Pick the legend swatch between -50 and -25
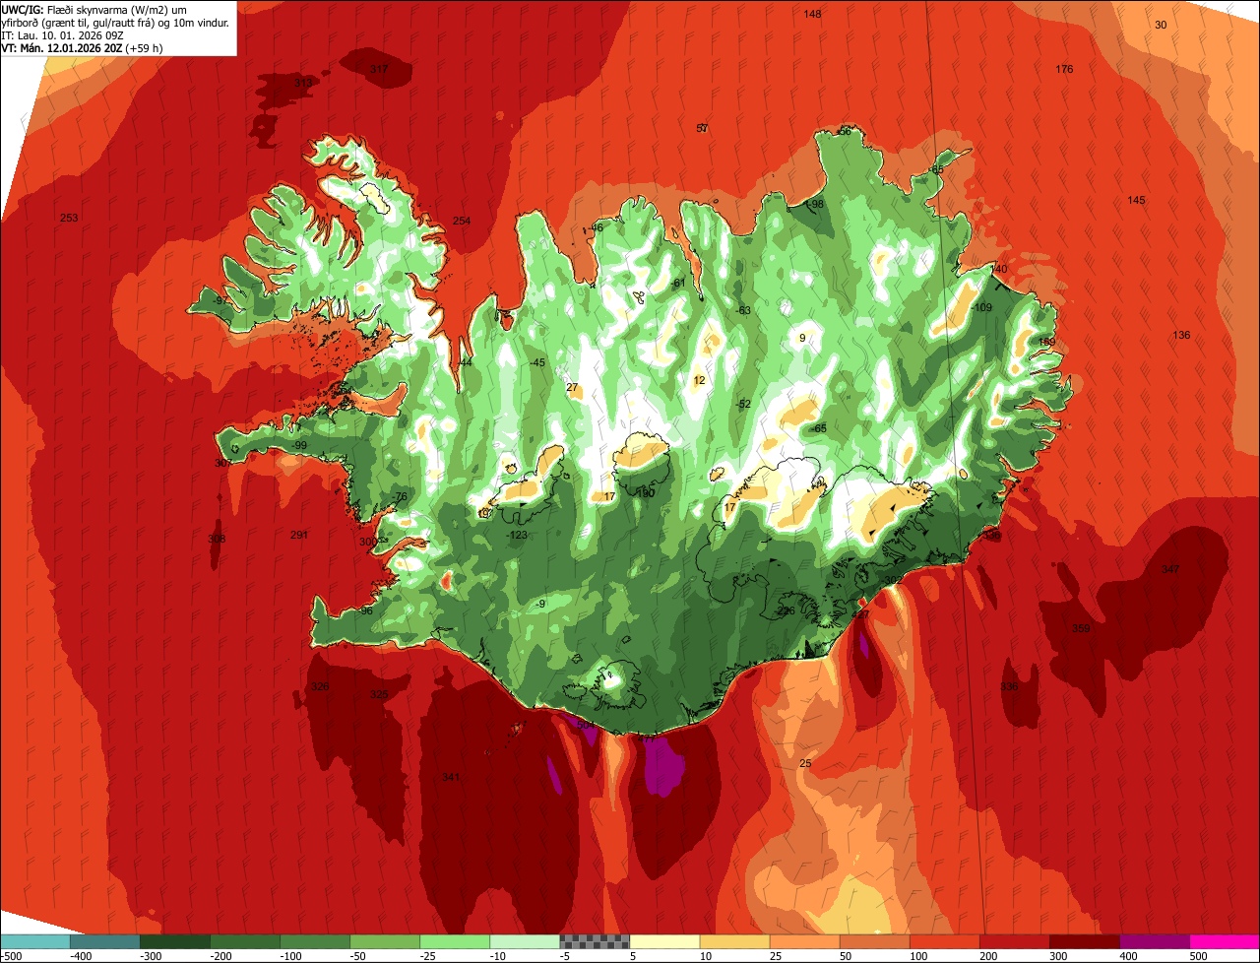The image size is (1260, 963). (384, 941)
